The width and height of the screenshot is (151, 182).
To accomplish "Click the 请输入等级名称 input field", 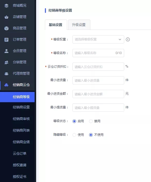I will tap(98, 53).
